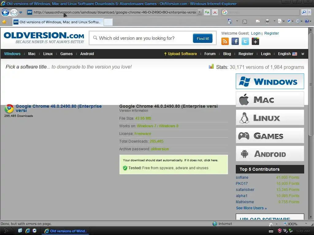Click the Print toolbar icon
The width and height of the screenshot is (314, 235).
click(267, 21)
